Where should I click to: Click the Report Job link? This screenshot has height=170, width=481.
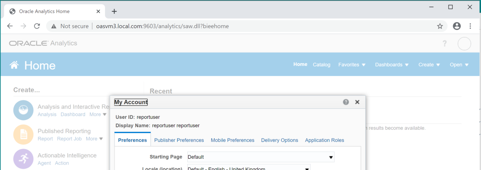[69, 139]
